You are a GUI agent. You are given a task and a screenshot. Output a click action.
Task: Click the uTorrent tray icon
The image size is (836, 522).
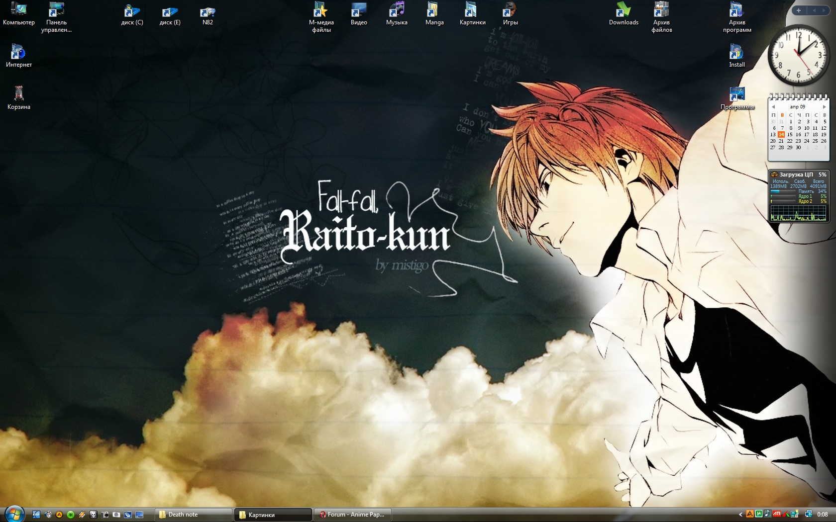tap(758, 514)
